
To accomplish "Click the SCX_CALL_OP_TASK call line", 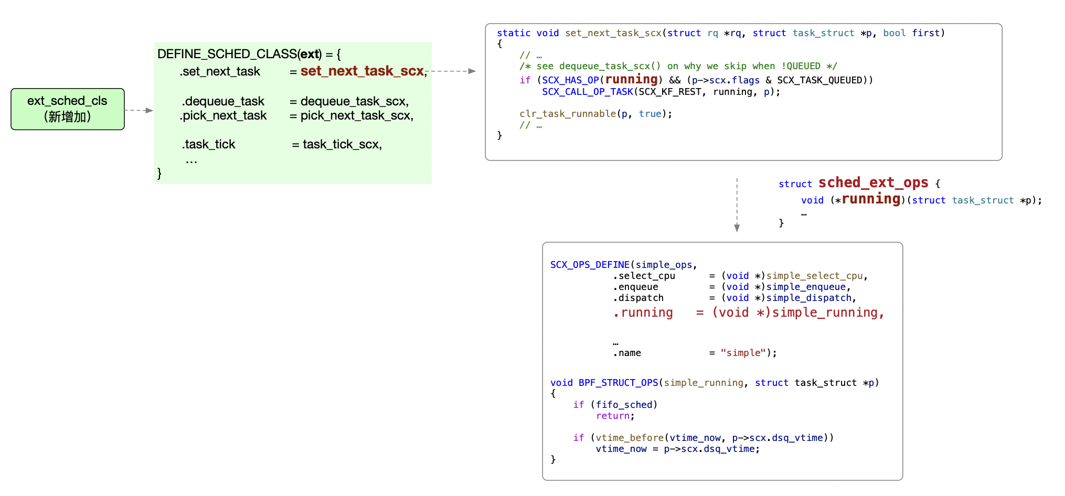I will pyautogui.click(x=661, y=92).
